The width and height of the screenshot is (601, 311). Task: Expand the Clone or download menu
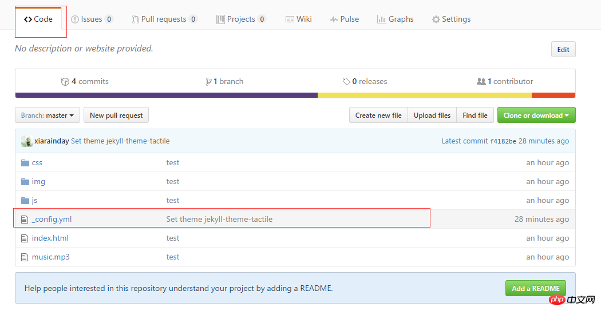[536, 115]
